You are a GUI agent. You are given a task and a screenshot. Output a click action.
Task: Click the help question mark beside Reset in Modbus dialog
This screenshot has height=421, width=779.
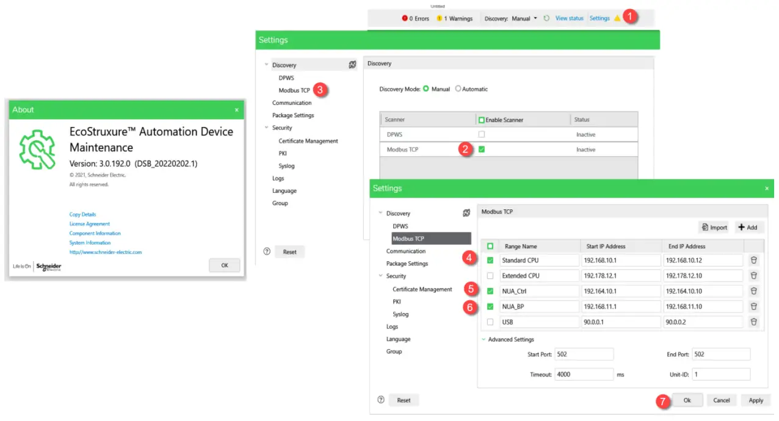pos(381,400)
